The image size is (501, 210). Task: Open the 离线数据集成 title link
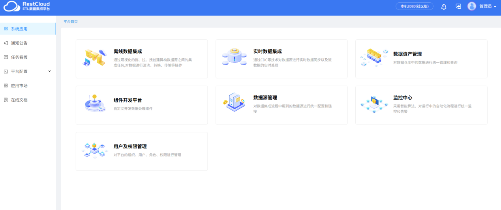click(x=128, y=51)
